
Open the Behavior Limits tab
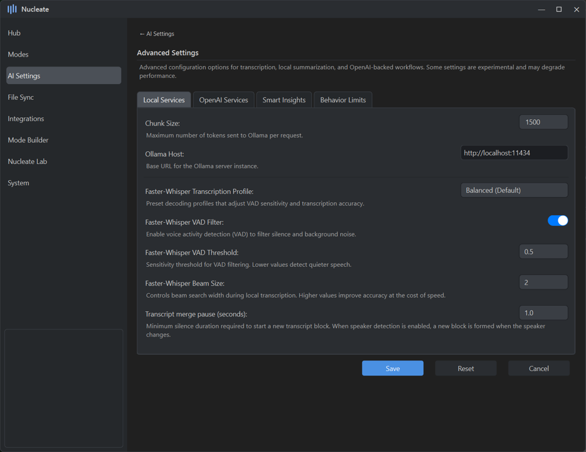pyautogui.click(x=343, y=100)
